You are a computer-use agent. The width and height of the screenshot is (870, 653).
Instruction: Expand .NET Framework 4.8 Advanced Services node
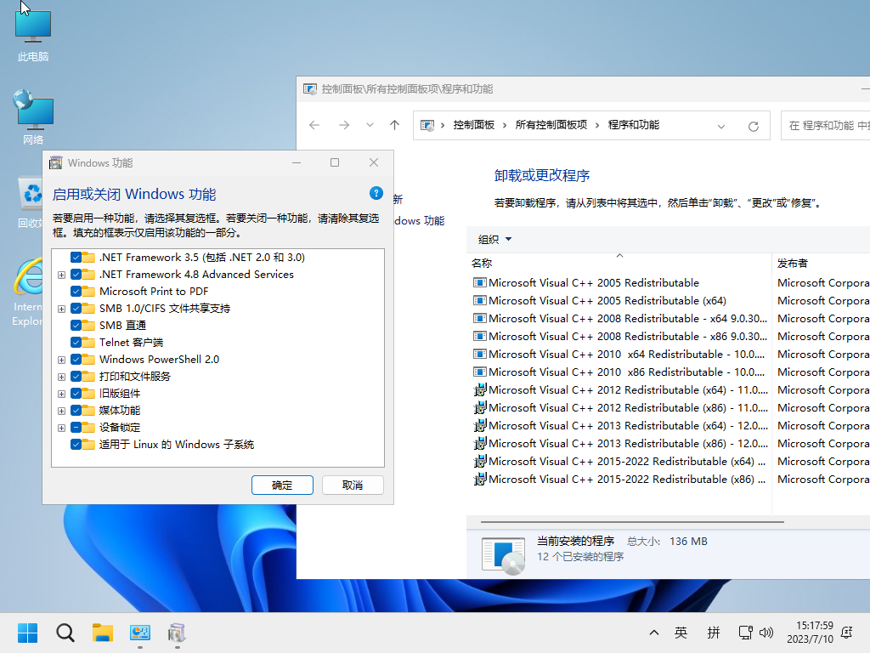[x=61, y=275]
